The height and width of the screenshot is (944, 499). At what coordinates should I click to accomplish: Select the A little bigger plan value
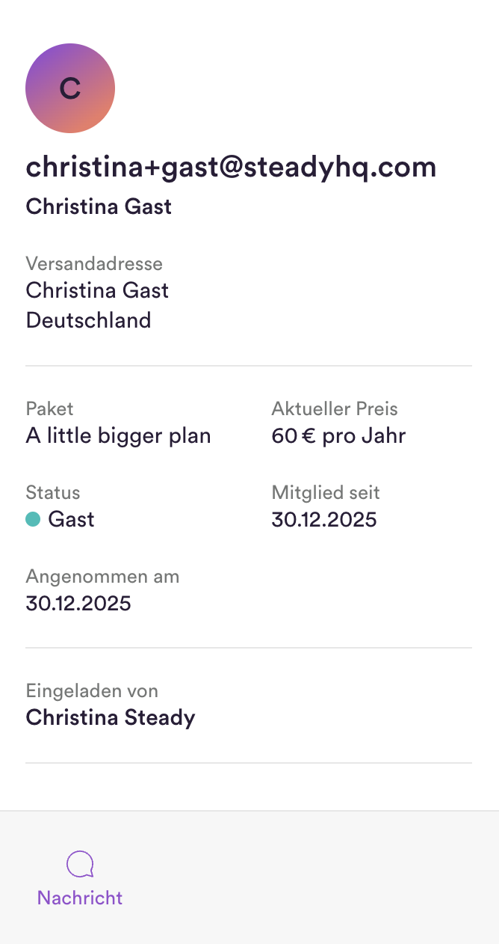tap(118, 436)
